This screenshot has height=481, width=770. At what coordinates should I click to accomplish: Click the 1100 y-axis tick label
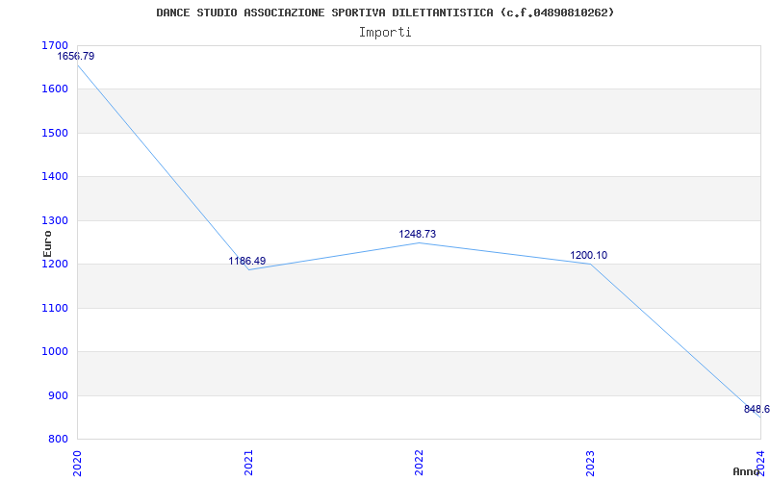(55, 308)
